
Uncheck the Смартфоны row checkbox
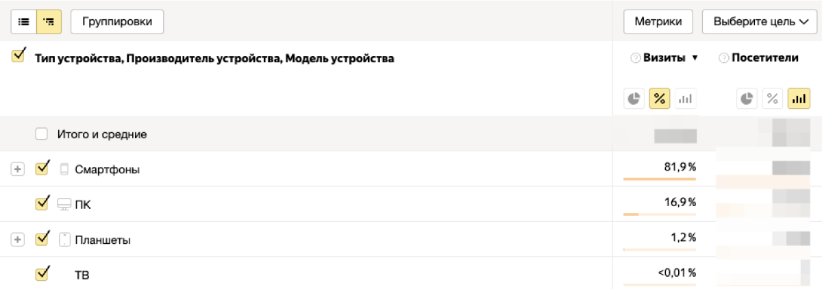pos(41,168)
